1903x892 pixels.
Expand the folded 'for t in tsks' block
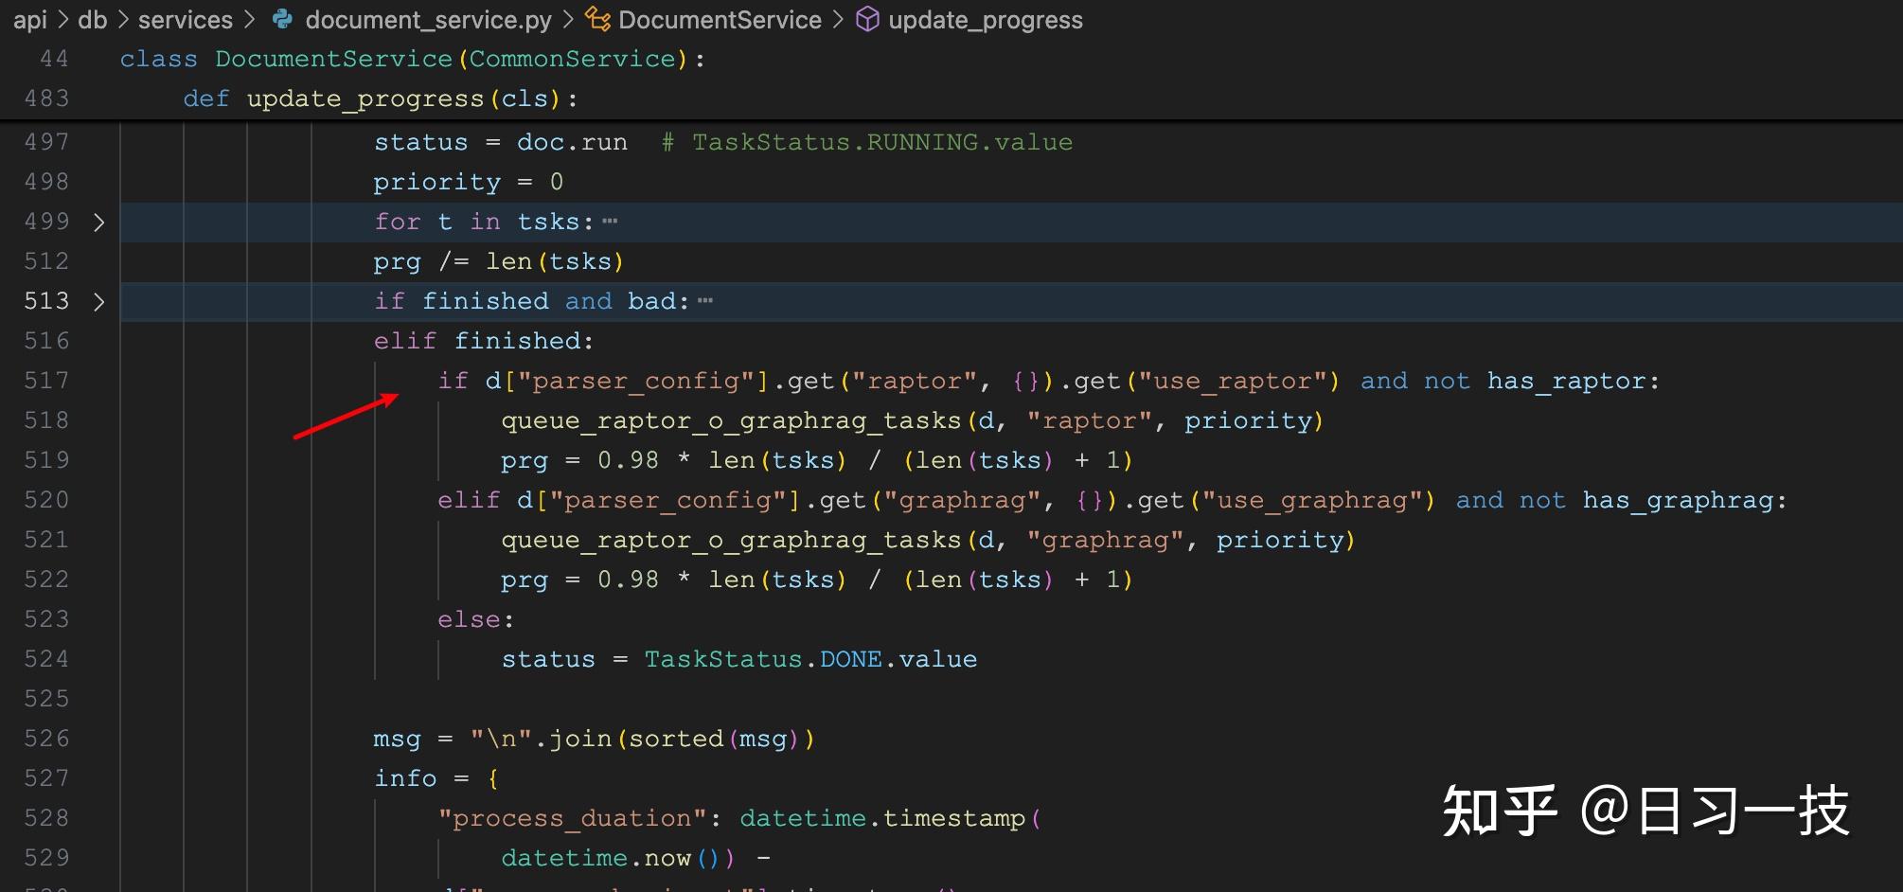pos(98,223)
